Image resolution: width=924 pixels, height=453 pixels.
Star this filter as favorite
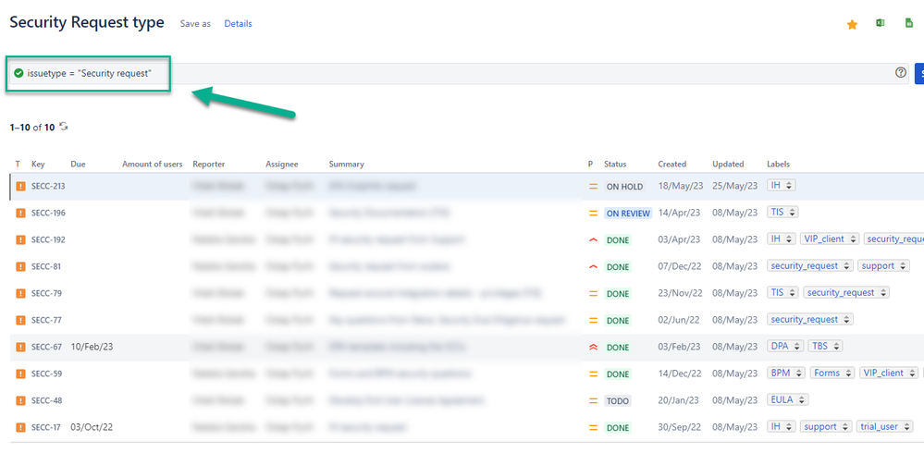(x=852, y=24)
